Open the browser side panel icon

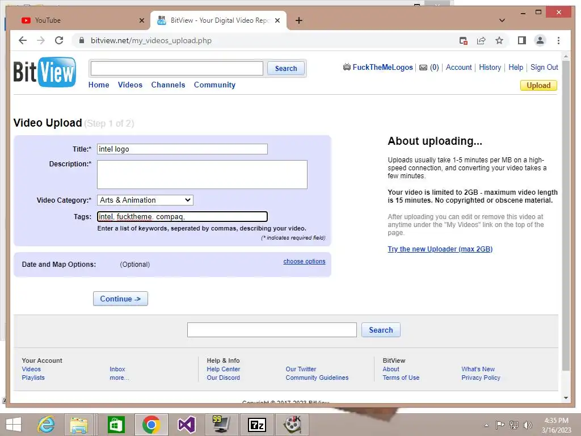point(522,40)
